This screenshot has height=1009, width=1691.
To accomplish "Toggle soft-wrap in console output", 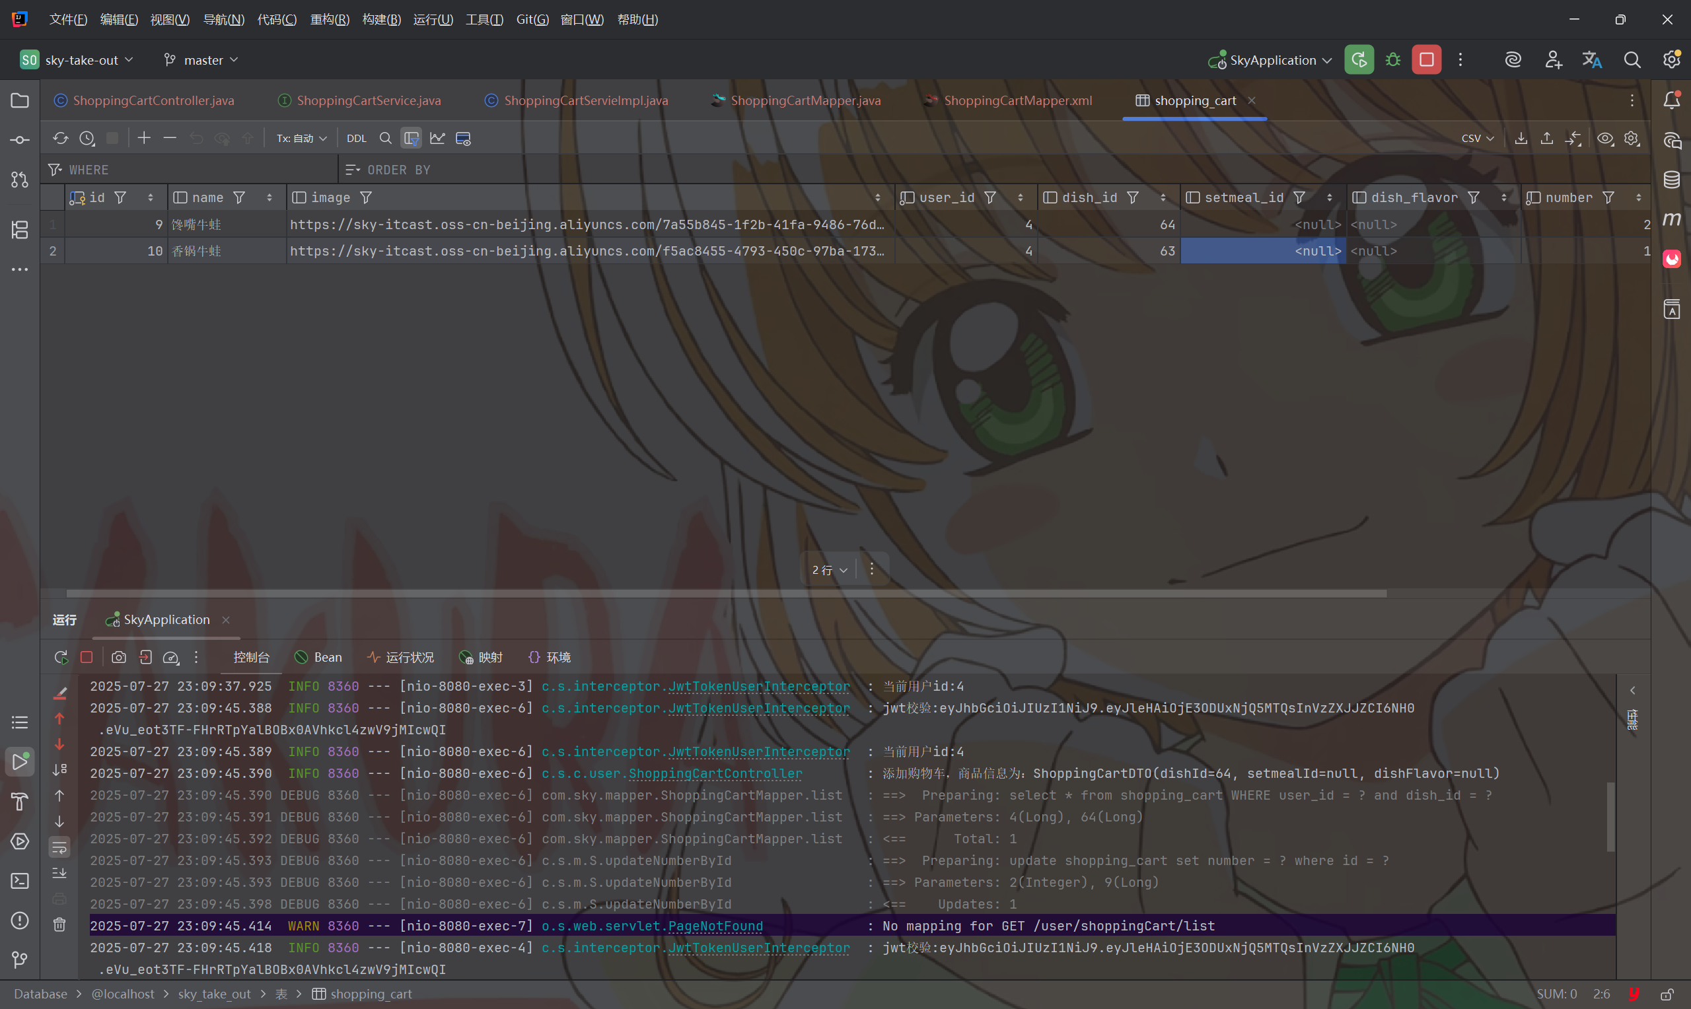I will pos(60,847).
